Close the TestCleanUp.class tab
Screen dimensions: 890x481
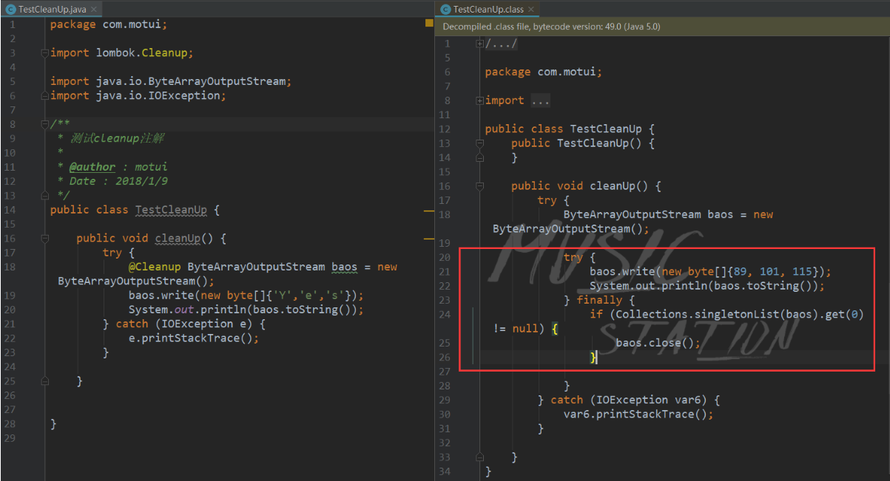[x=531, y=10]
